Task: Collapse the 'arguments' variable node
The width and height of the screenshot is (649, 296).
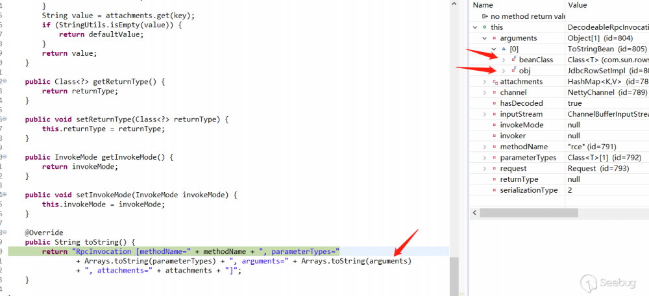Action: 485,38
